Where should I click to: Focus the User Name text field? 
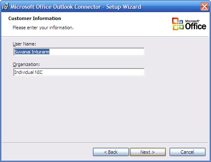pos(79,52)
